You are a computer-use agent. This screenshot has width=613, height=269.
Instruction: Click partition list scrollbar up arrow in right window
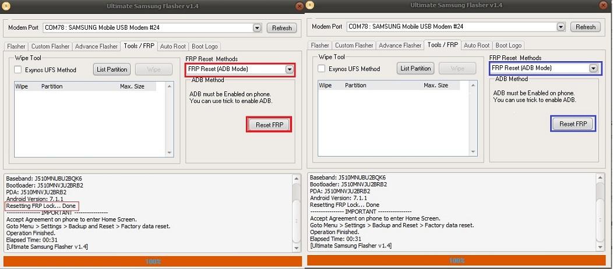point(473,85)
